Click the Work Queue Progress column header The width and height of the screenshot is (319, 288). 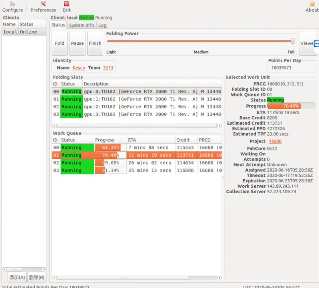pyautogui.click(x=110, y=140)
